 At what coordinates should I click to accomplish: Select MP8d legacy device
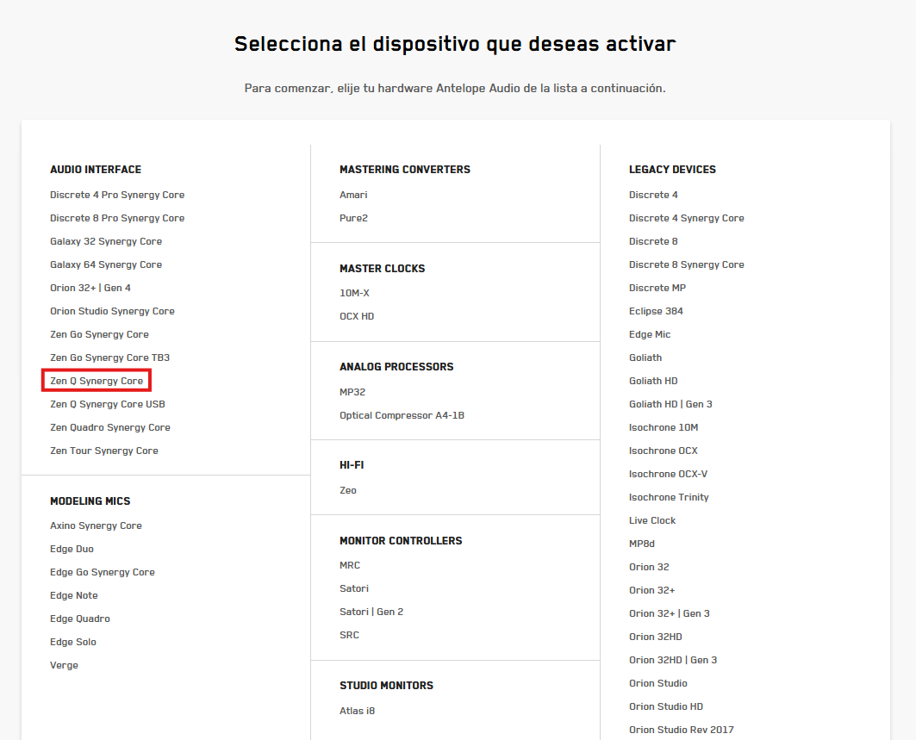tap(642, 544)
